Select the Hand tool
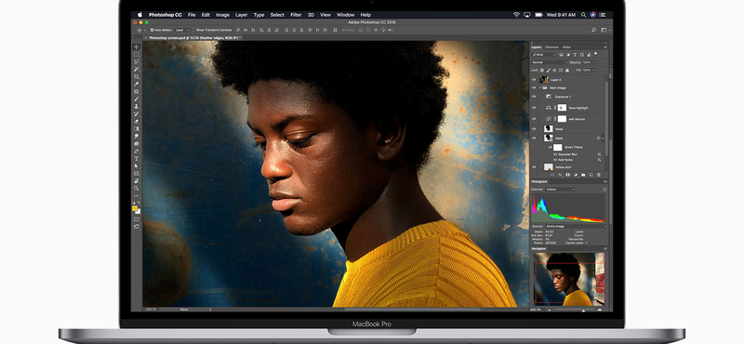Image resolution: width=744 pixels, height=344 pixels. click(137, 180)
